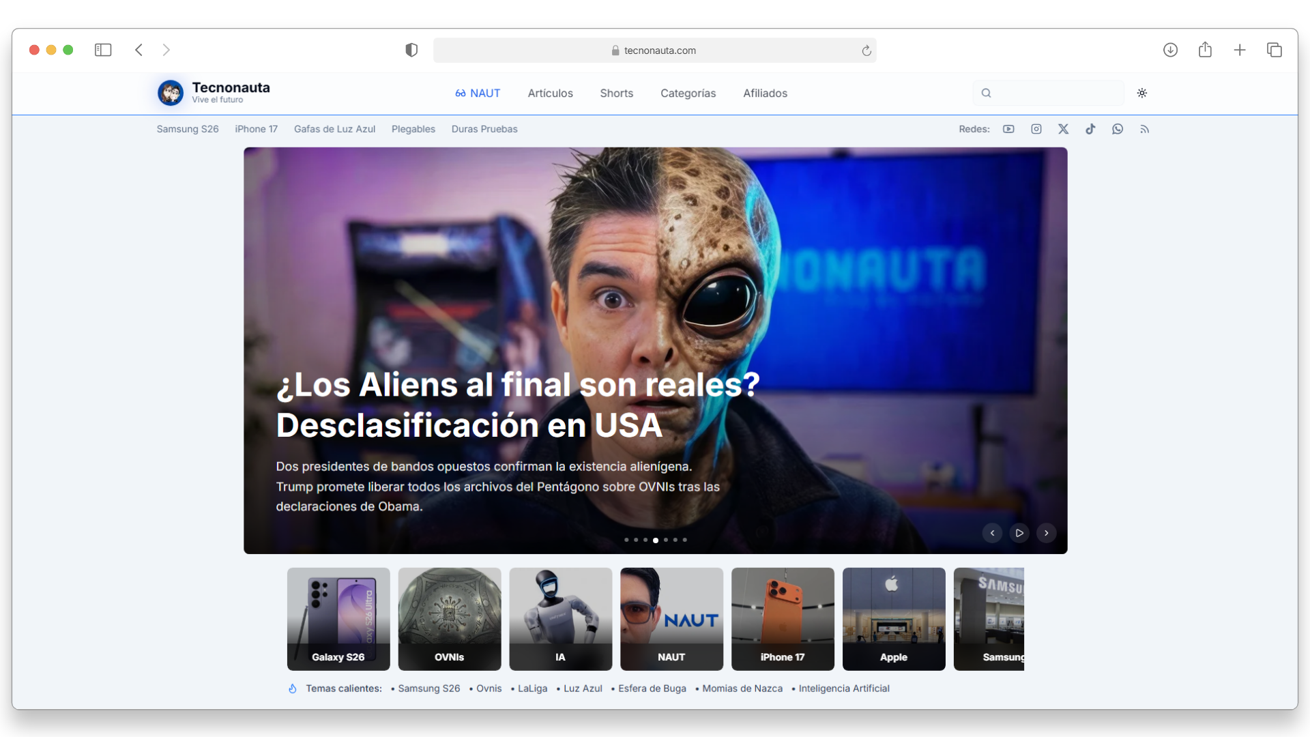Open the LaLiga hot topic
This screenshot has width=1310, height=737.
click(x=532, y=689)
